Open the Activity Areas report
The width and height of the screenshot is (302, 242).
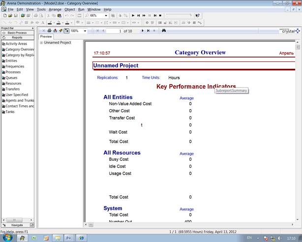pyautogui.click(x=14, y=44)
